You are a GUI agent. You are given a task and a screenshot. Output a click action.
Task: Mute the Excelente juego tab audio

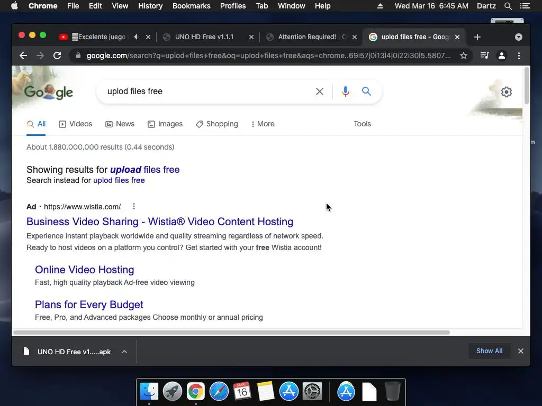click(x=137, y=36)
